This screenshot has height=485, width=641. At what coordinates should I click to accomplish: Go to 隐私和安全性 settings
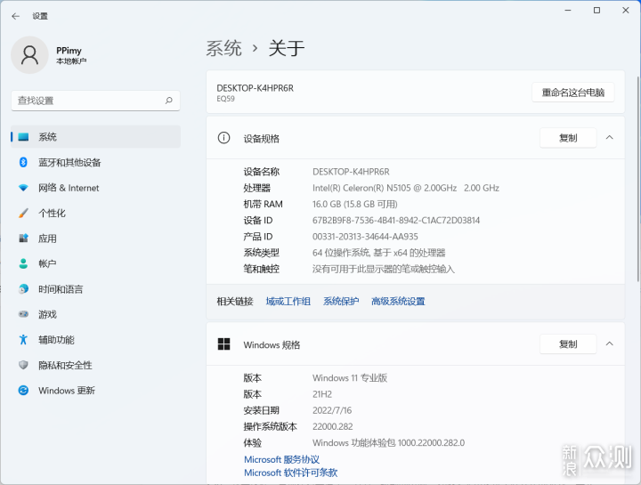[x=95, y=365]
